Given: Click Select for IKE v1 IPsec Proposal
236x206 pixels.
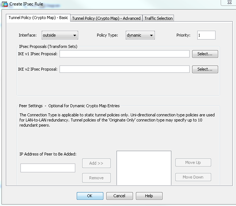Looking at the screenshot, I should 205,54.
